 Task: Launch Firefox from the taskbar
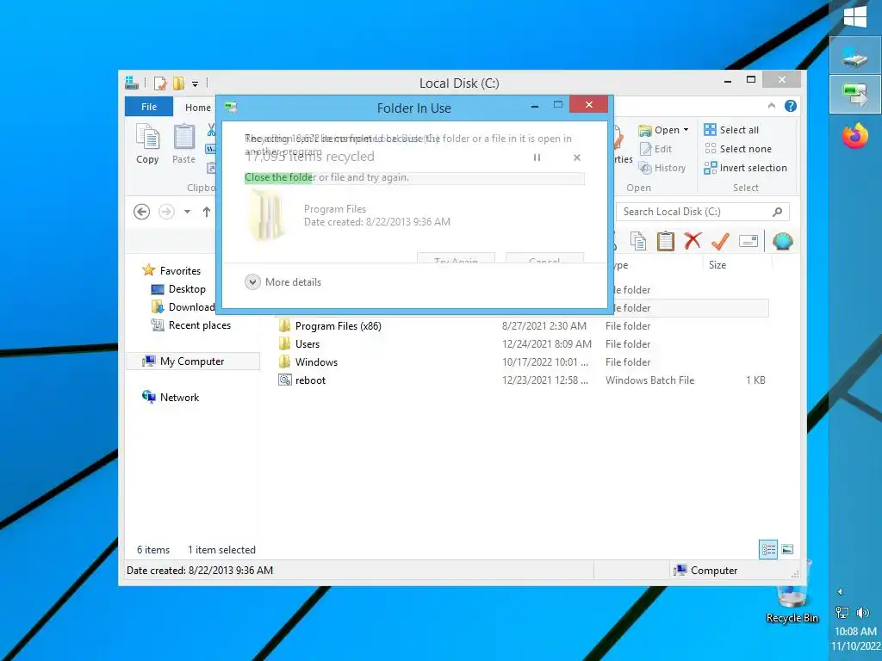coord(855,135)
